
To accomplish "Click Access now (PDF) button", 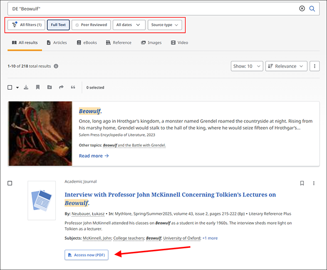I will point(87,255).
